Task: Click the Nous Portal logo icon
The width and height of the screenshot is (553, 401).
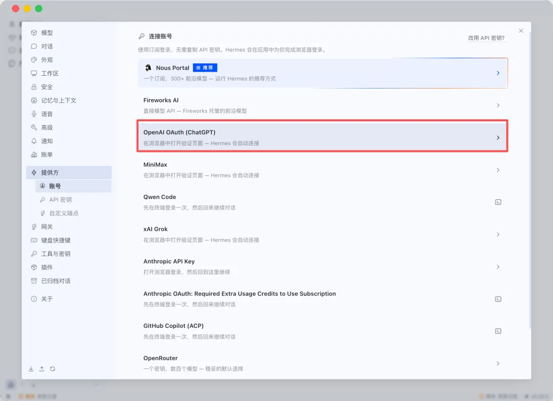Action: pyautogui.click(x=148, y=68)
